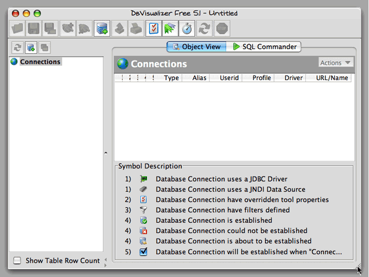
Task: Click the export arrow toolbar icon
Action: coord(120,28)
